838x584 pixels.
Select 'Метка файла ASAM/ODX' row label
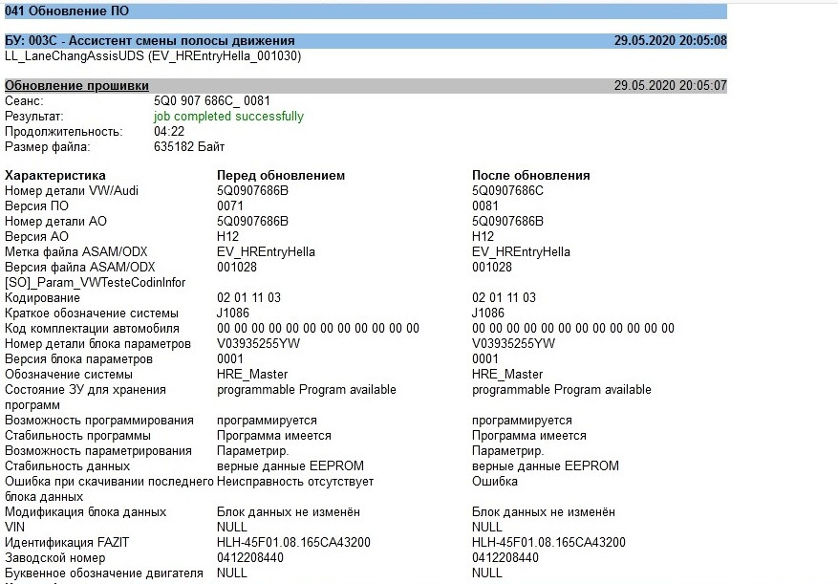[x=75, y=252]
